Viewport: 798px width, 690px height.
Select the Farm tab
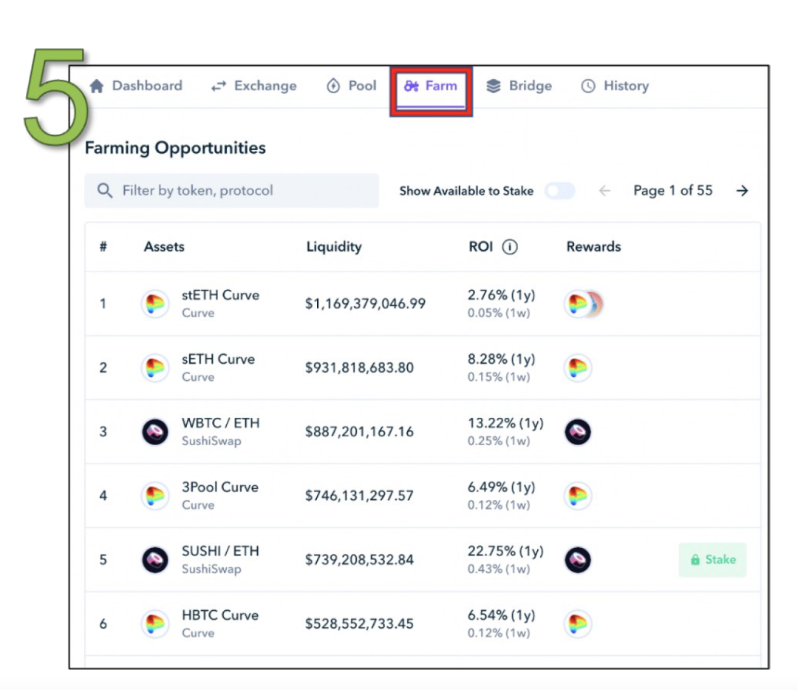pos(431,86)
